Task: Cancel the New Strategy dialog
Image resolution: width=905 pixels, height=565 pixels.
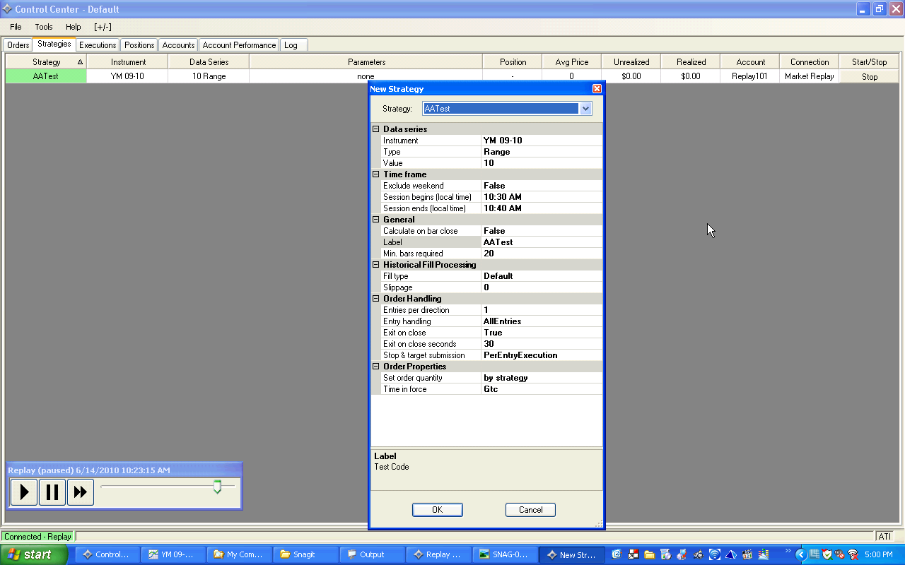Action: [530, 510]
